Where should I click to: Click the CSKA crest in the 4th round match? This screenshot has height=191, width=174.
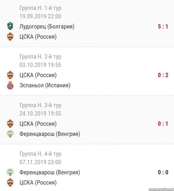point(10,183)
